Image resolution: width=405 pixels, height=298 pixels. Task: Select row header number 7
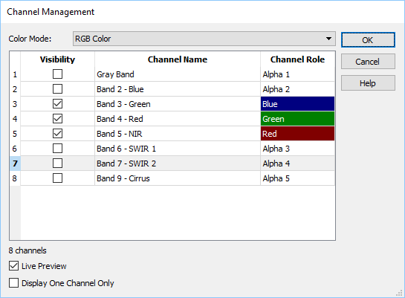point(15,163)
